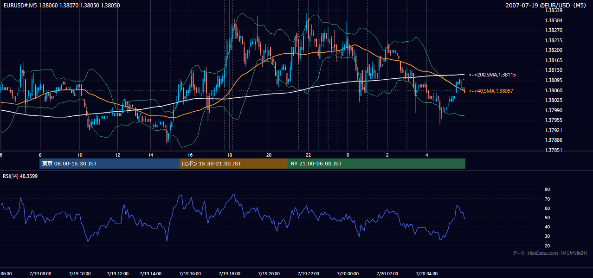Click hour label 0 under price chart
The image size is (593, 278).
pyautogui.click(x=348, y=155)
